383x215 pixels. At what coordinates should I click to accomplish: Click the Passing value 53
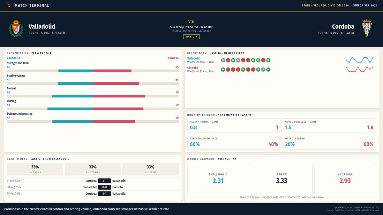coord(9,105)
